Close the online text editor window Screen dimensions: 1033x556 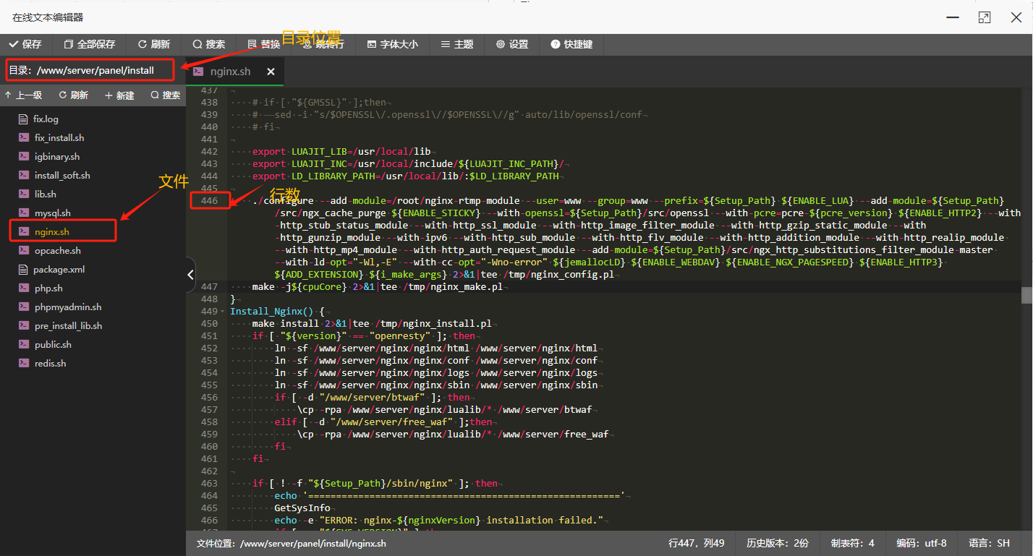(1016, 17)
